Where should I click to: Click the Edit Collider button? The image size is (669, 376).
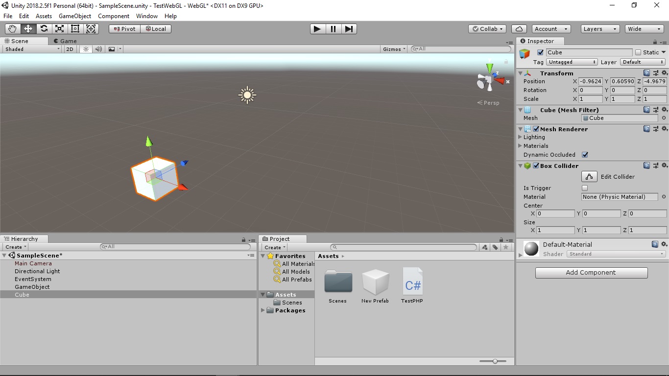[x=589, y=177]
